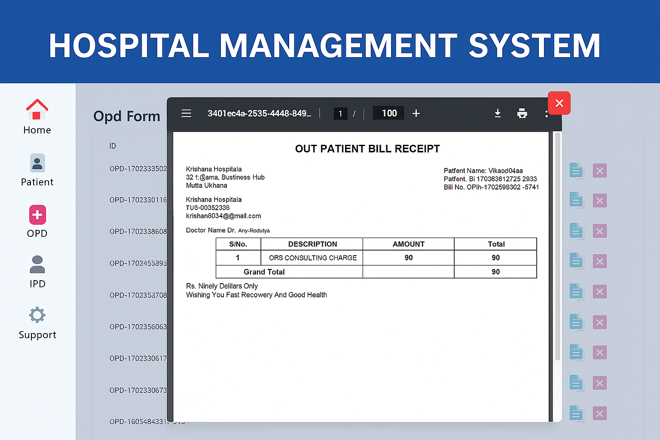Open PDF viewer more options menu
Viewport: 660px width, 440px height.
coord(546,113)
